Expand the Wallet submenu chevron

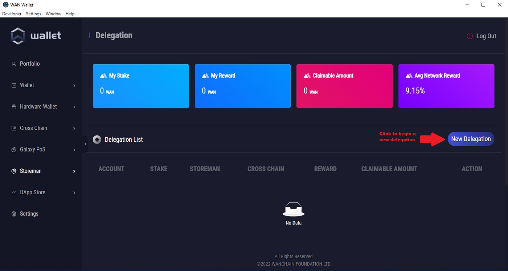point(74,86)
